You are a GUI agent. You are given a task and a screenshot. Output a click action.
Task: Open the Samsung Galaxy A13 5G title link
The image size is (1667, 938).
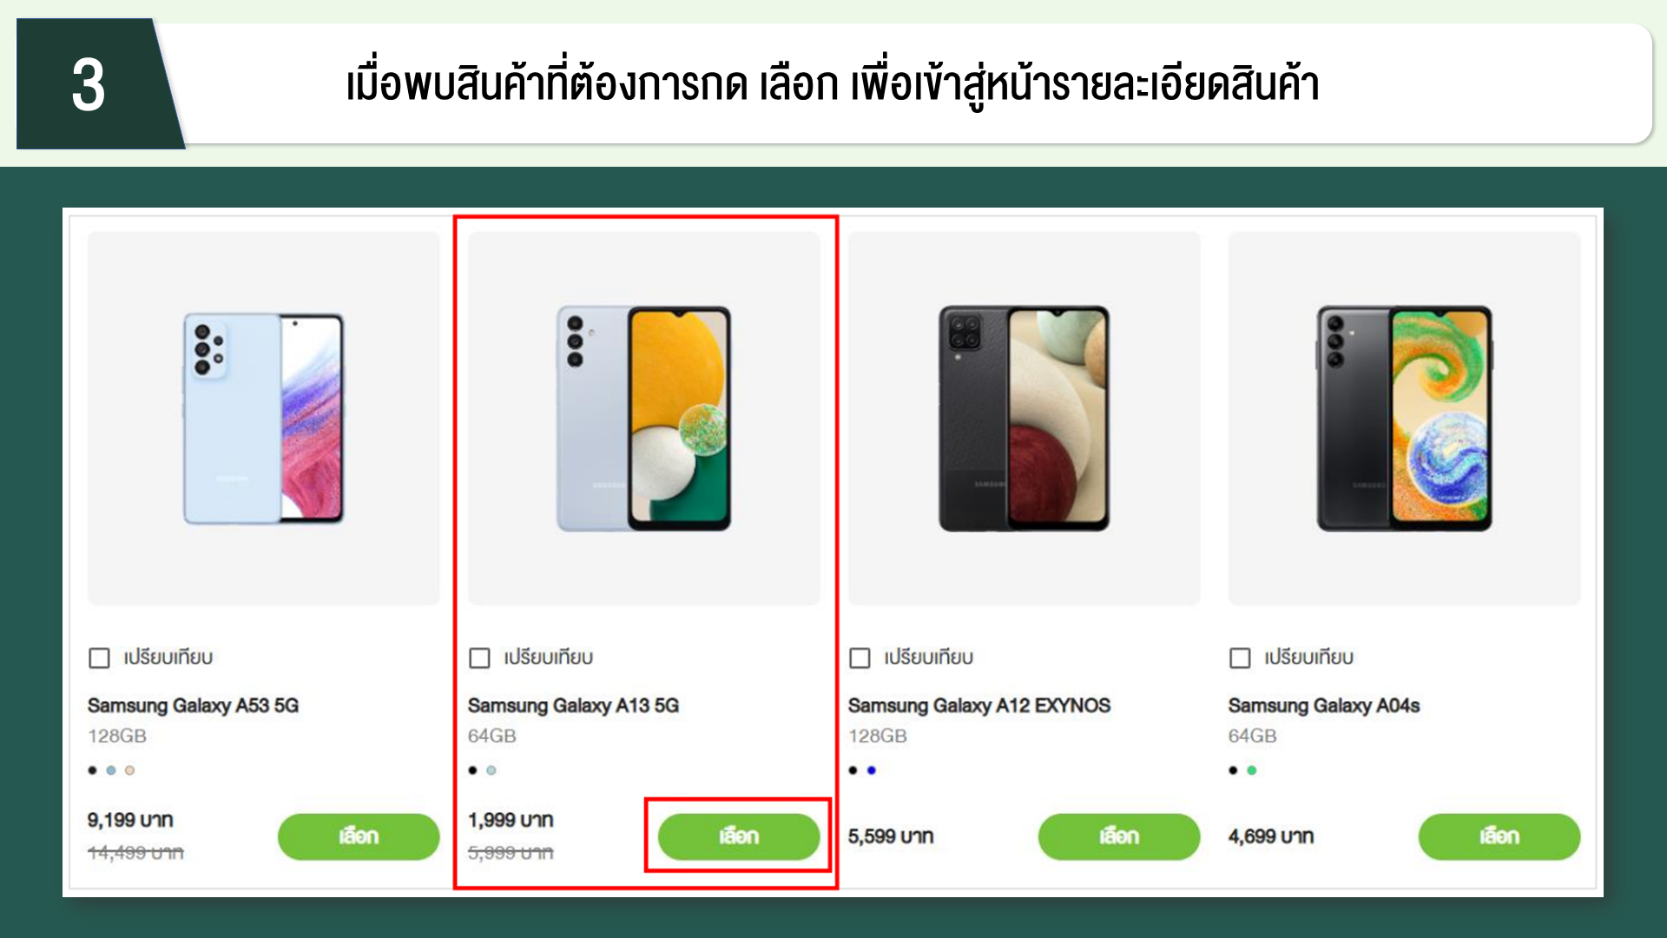coord(573,705)
